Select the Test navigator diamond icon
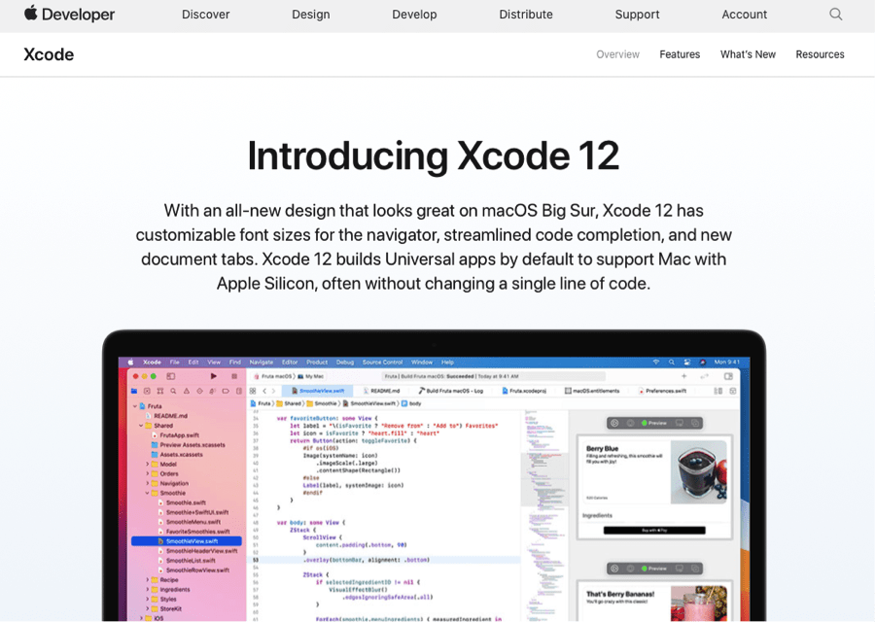The image size is (875, 622). tap(199, 391)
